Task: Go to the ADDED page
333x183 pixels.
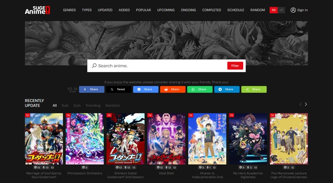Action: point(124,10)
